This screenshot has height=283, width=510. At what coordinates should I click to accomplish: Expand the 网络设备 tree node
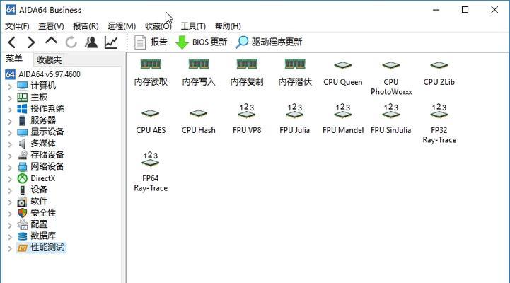[x=9, y=168]
